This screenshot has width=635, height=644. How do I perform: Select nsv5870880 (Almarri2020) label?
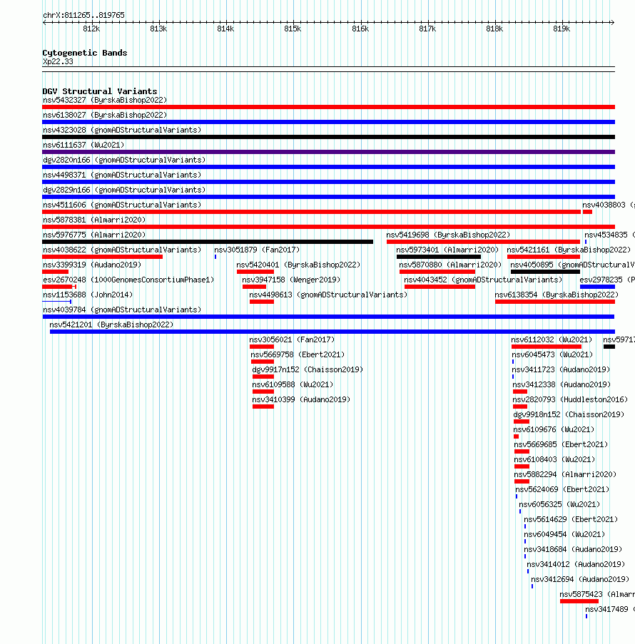450,265
